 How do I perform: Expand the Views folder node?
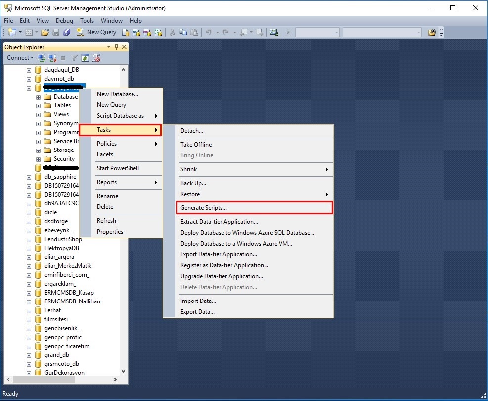pos(38,115)
